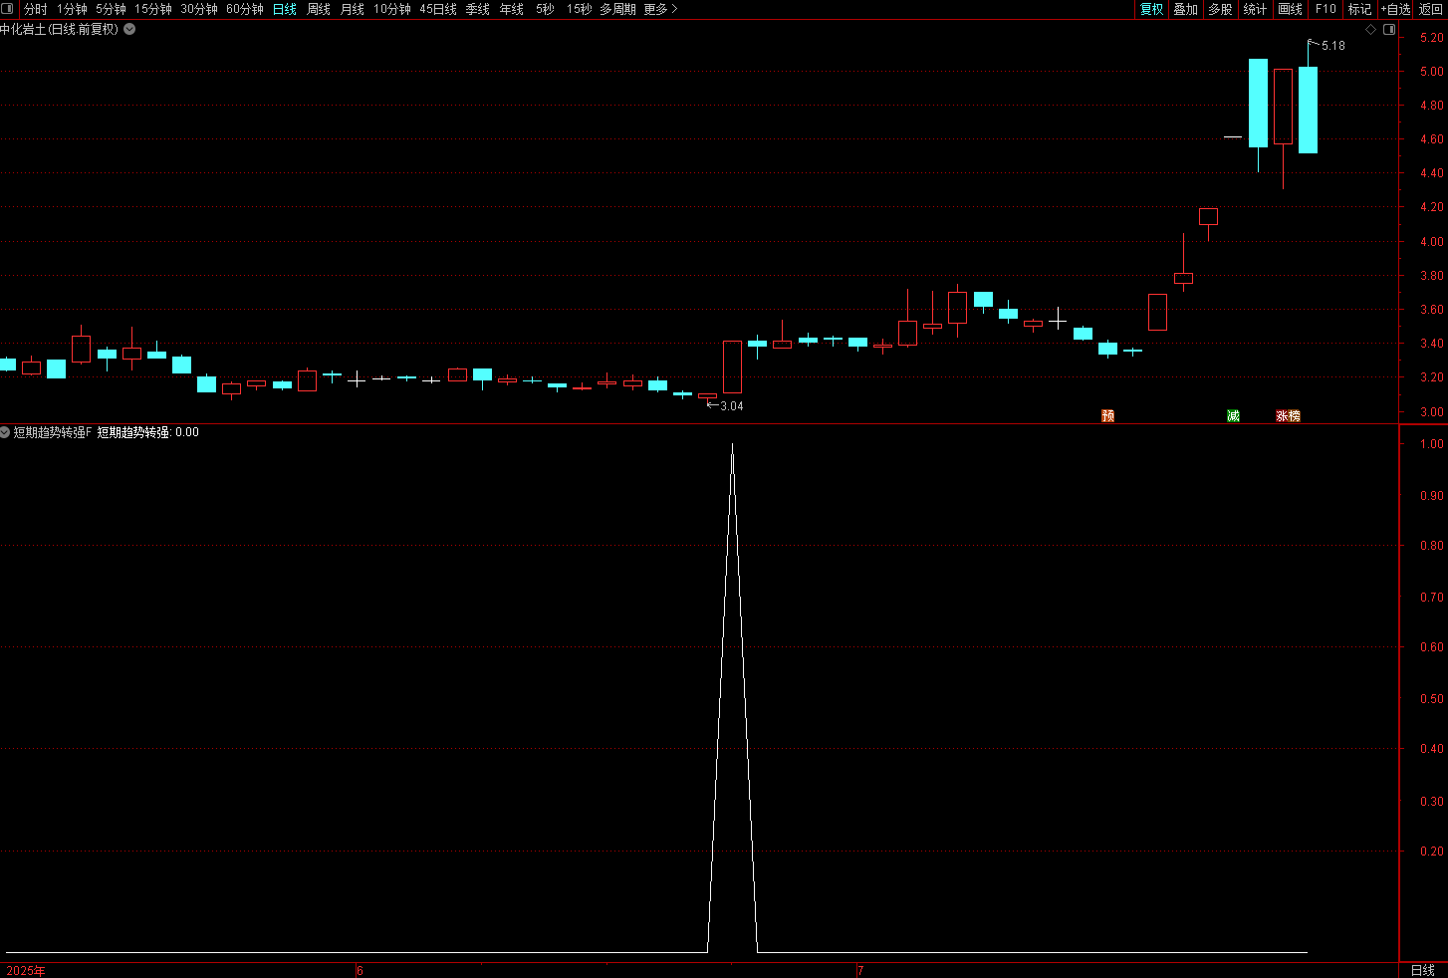Select the 15秒 period
Image resolution: width=1448 pixels, height=978 pixels.
579,9
